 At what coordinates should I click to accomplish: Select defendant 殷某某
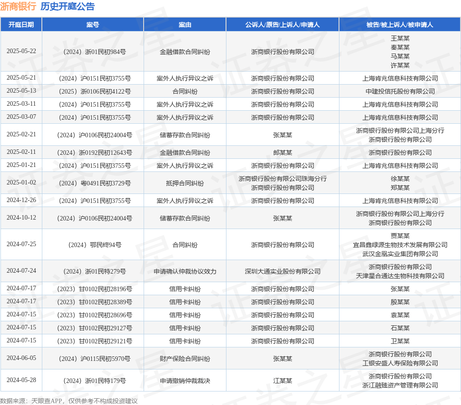click(x=400, y=302)
